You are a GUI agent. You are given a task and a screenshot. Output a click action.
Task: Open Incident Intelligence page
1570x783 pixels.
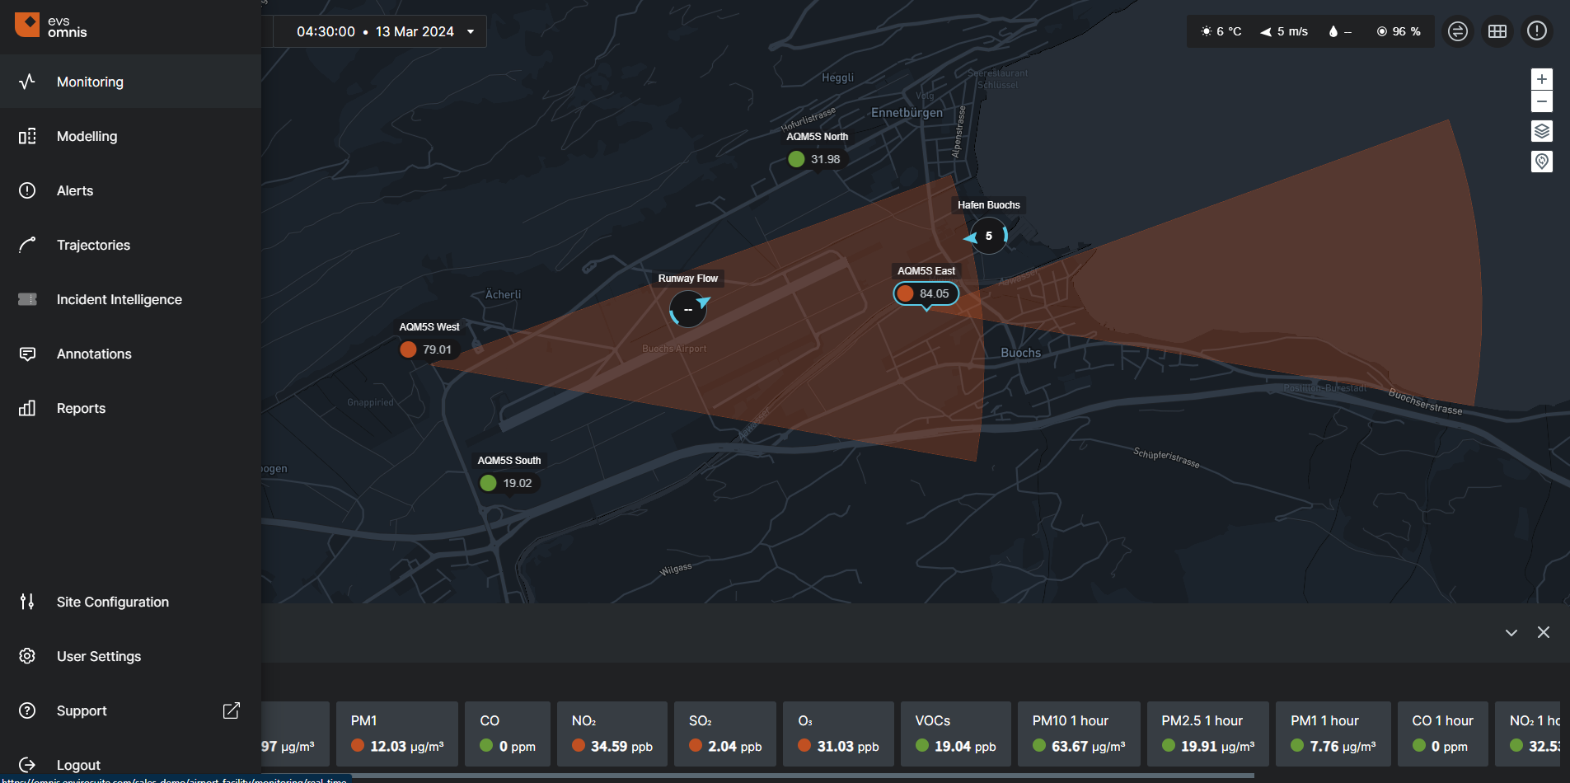point(119,299)
